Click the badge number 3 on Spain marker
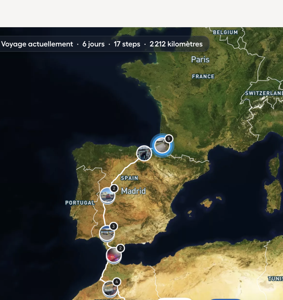The height and width of the screenshot is (300, 283). coord(113,226)
